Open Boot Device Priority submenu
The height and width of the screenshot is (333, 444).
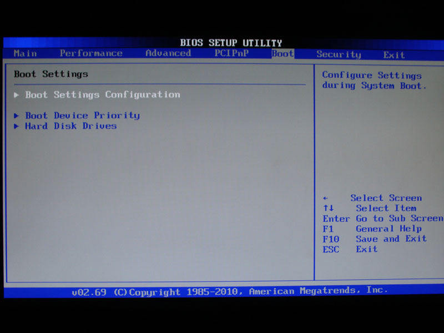click(x=82, y=115)
